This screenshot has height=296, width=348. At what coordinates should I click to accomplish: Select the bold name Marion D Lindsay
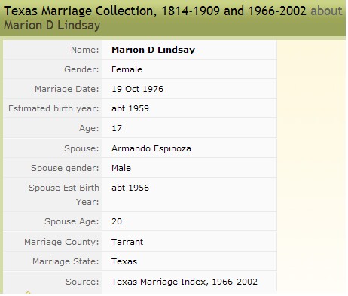153,50
